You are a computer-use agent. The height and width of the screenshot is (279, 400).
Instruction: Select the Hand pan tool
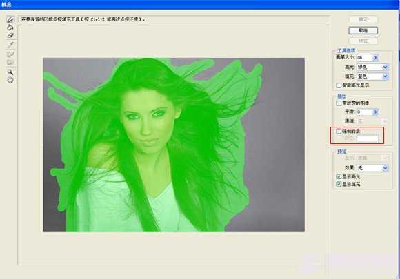pos(10,81)
